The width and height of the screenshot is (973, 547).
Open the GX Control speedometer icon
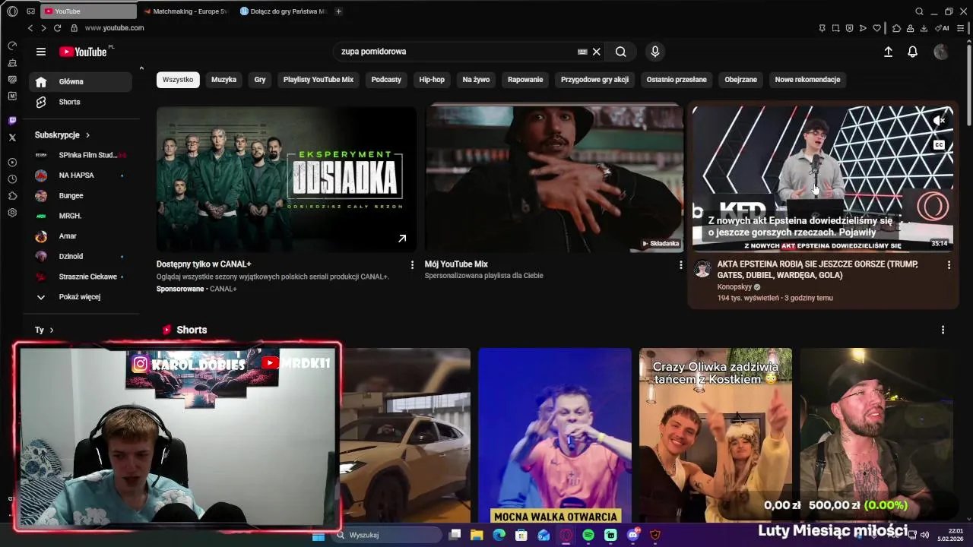coord(12,46)
